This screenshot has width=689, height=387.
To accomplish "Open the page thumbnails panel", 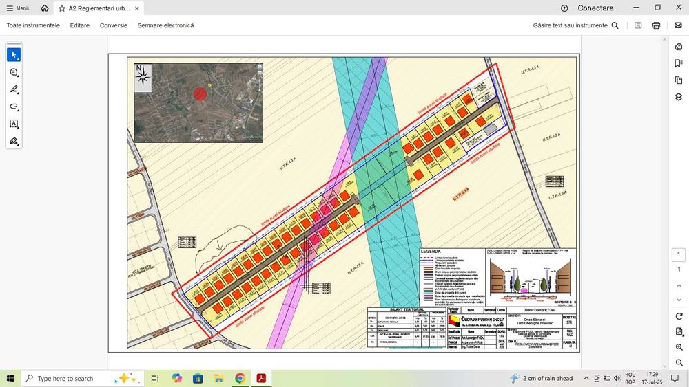I will [x=679, y=80].
